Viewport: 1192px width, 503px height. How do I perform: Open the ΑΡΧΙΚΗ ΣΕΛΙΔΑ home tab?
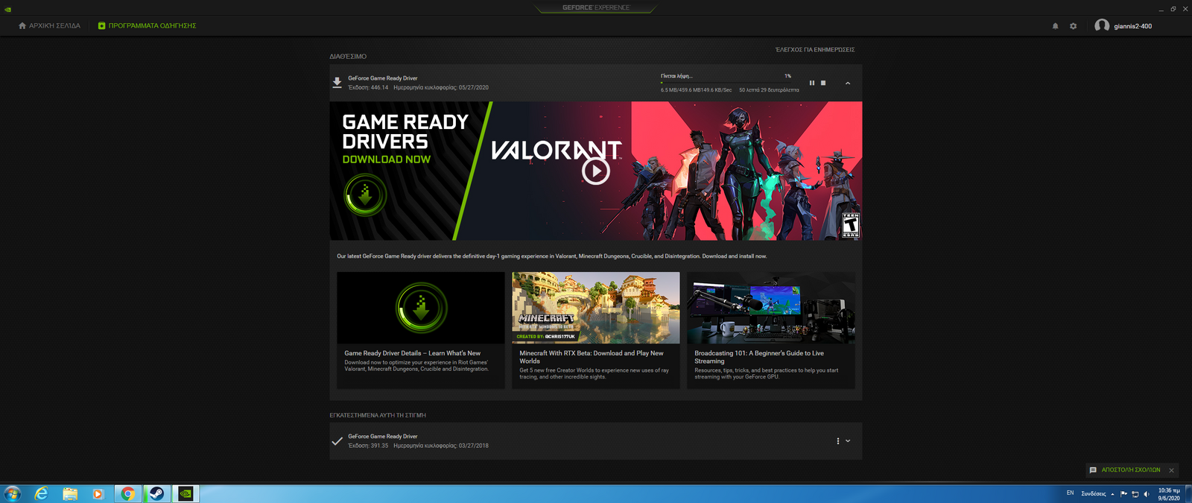49,25
